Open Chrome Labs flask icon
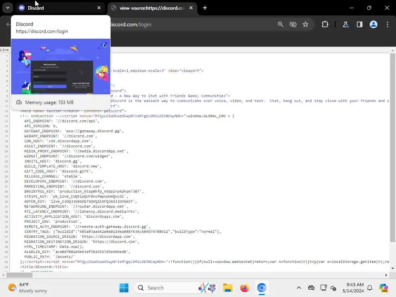 [345, 24]
